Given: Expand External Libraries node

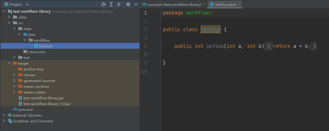Looking at the screenshot, I should pos(4,115).
